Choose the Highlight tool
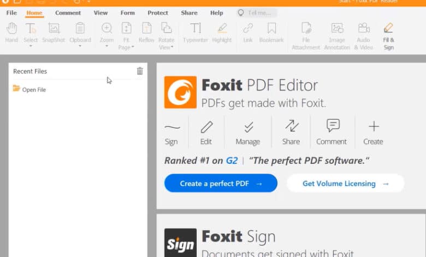The image size is (426, 257). pos(222,32)
